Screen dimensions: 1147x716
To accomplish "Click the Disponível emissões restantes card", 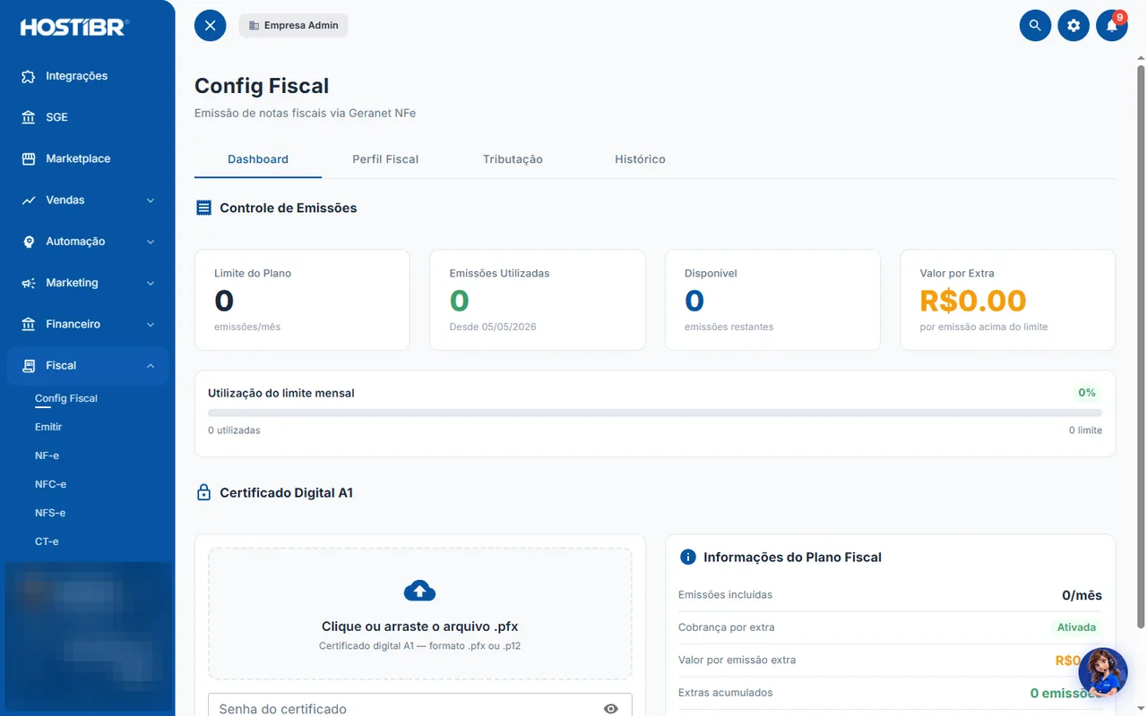I will point(772,300).
